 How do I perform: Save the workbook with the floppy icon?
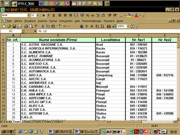[14, 26]
